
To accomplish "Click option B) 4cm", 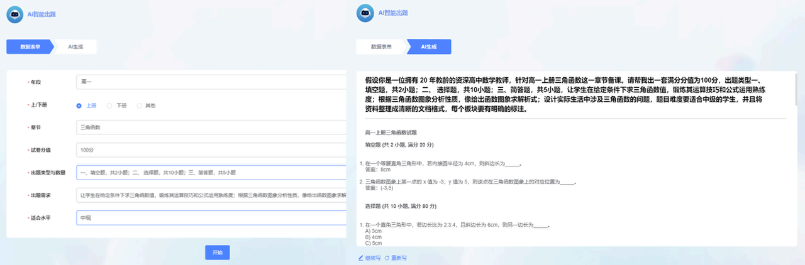I will 374,237.
